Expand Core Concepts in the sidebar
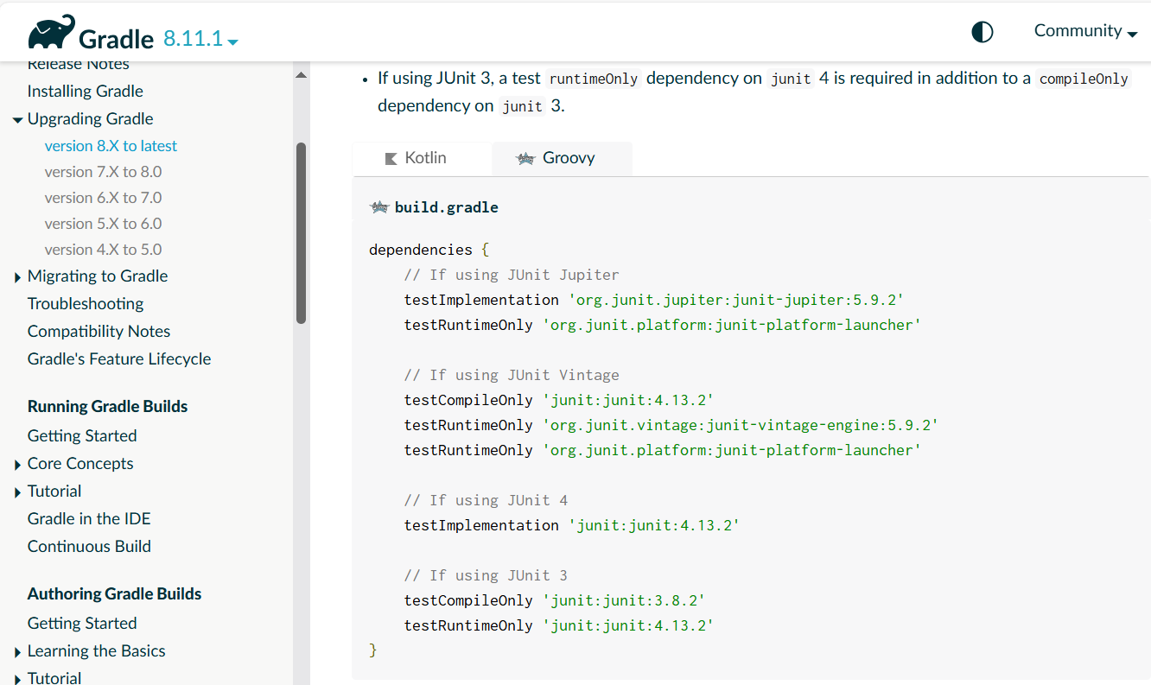 pos(17,465)
